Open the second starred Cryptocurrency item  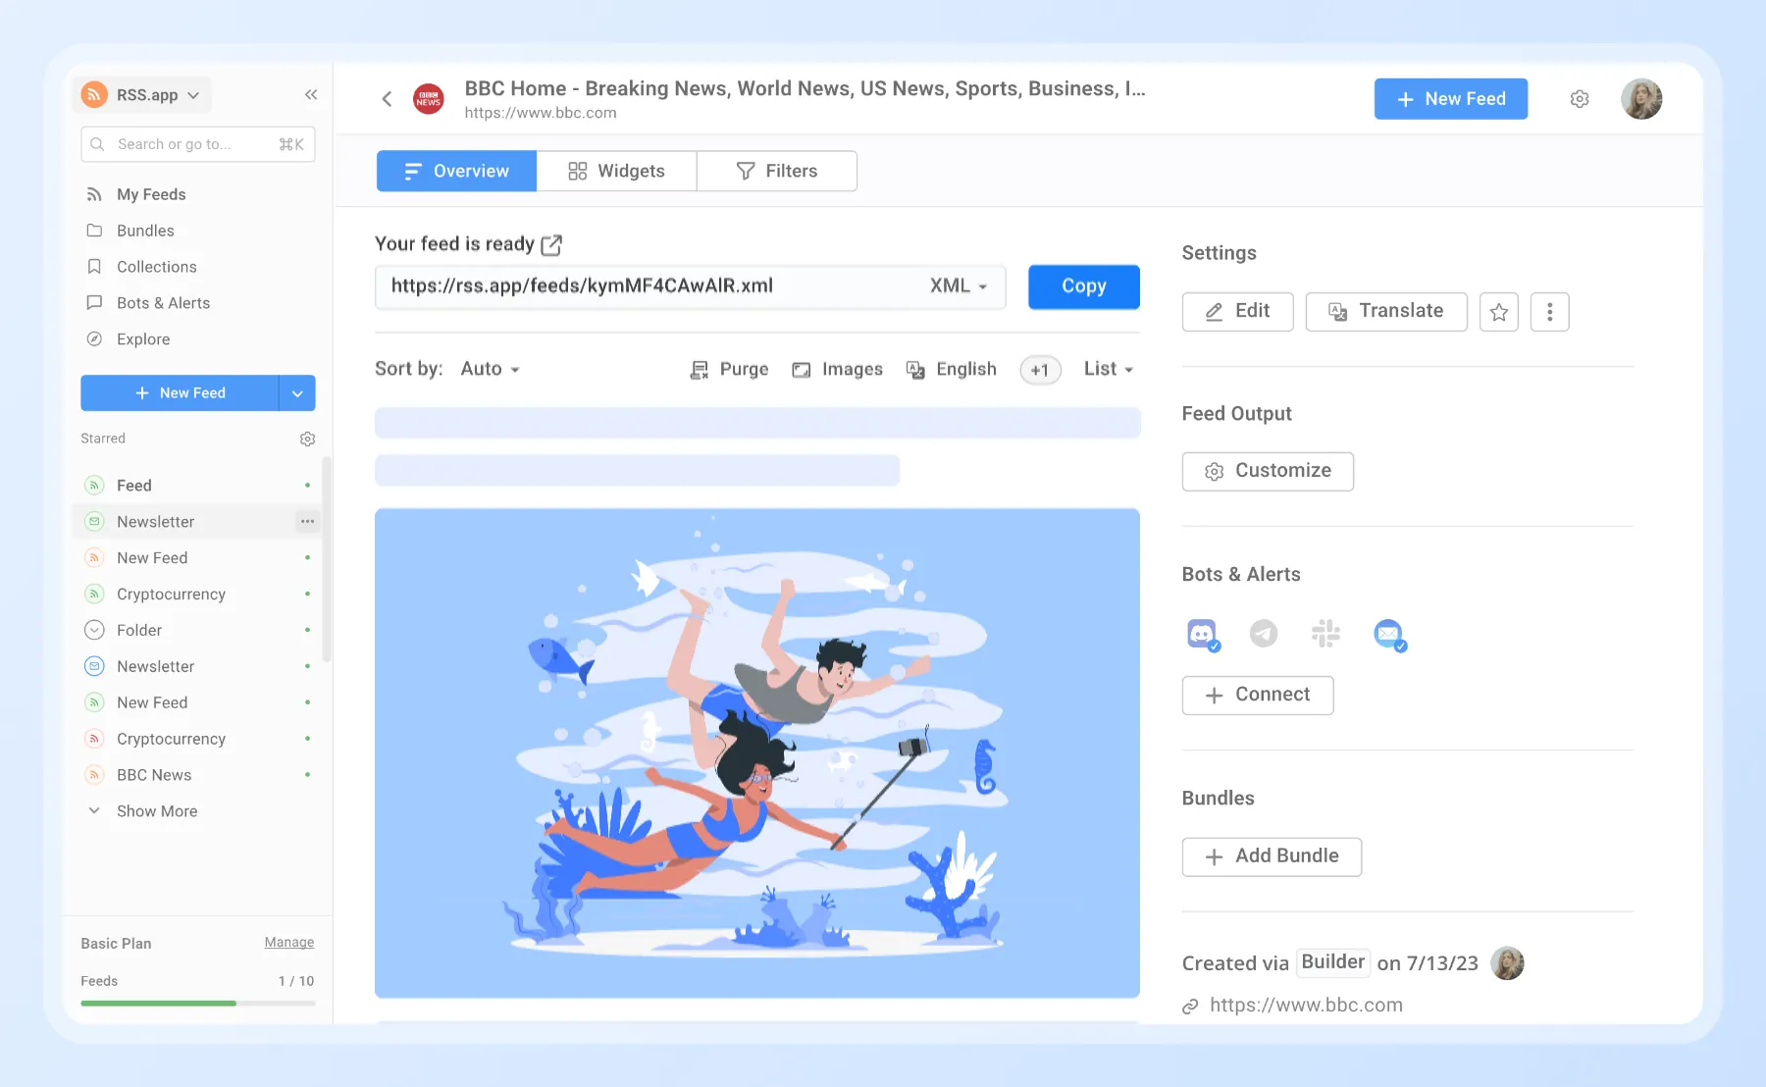pos(196,739)
